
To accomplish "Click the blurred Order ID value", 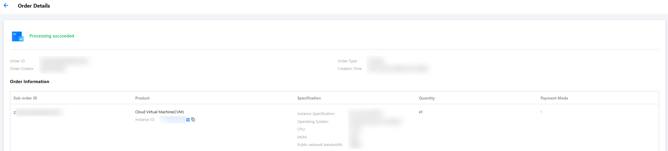I will click(x=65, y=61).
